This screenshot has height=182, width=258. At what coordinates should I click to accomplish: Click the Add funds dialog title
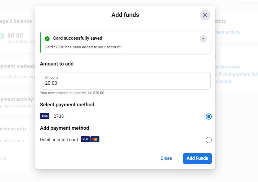coord(125,15)
